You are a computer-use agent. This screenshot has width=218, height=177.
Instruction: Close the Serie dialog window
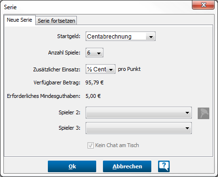pos(203,5)
